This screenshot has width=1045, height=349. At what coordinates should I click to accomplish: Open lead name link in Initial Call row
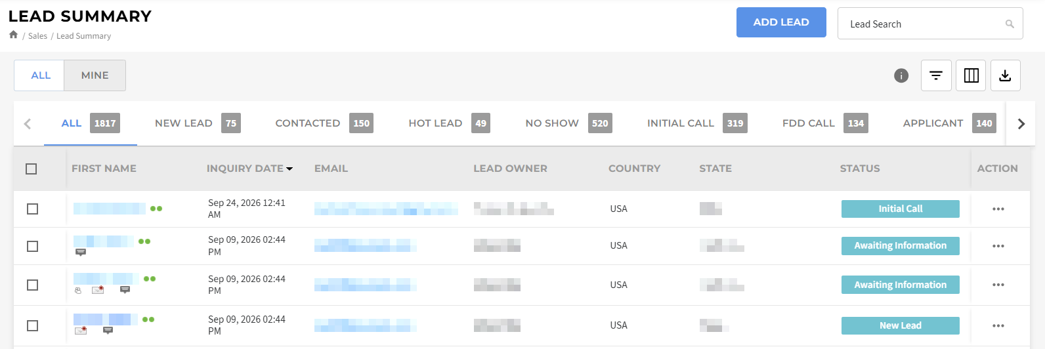(x=110, y=209)
